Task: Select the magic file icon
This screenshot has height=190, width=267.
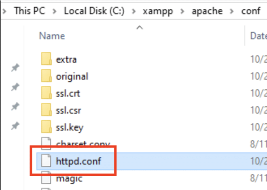Action: coord(46,177)
